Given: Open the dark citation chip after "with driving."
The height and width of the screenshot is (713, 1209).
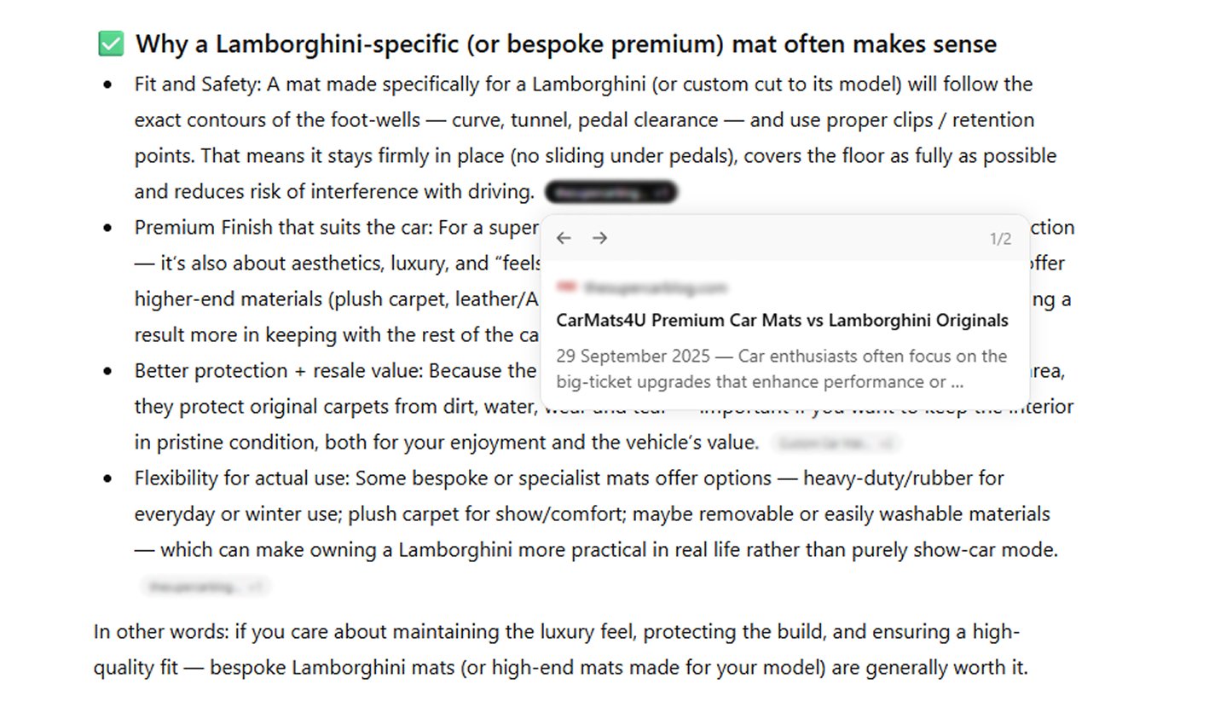Looking at the screenshot, I should coord(610,193).
